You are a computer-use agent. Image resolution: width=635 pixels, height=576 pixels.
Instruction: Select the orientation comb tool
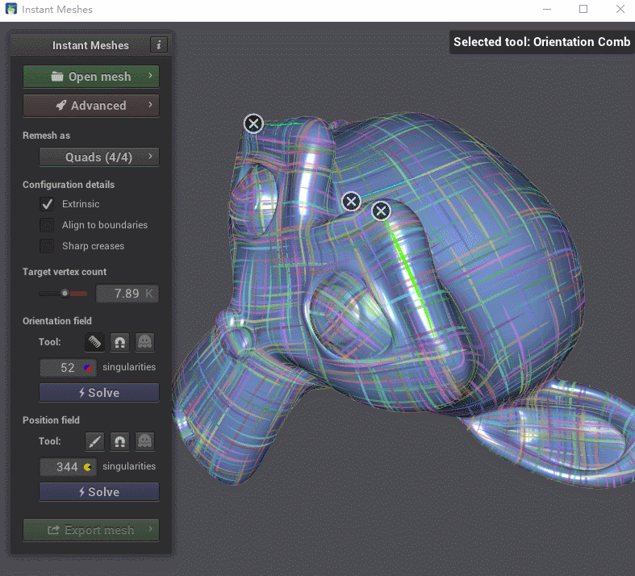tap(94, 342)
